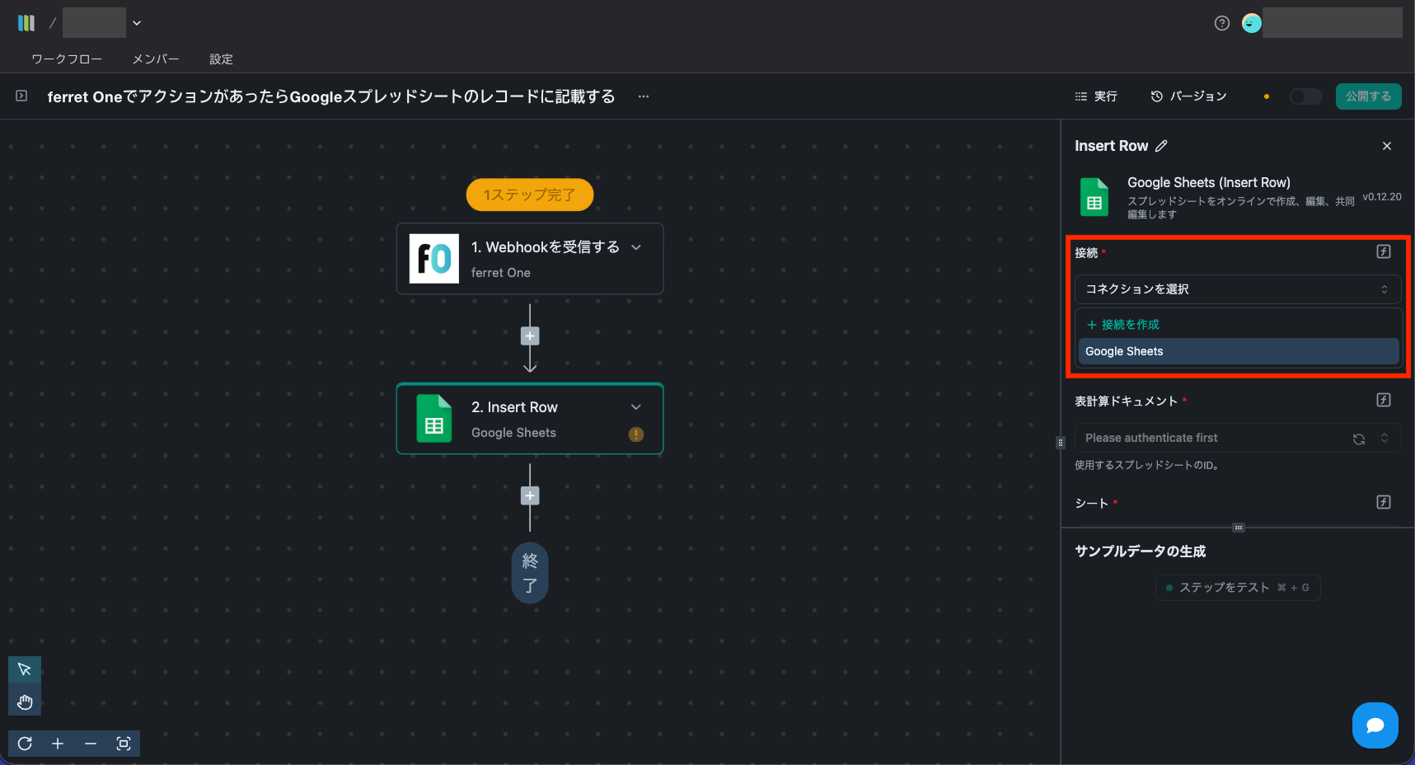Rename step with the Insert Row pencil icon
Image resolution: width=1415 pixels, height=765 pixels.
click(x=1161, y=146)
